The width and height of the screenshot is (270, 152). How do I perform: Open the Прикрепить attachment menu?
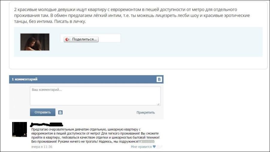tap(145, 112)
